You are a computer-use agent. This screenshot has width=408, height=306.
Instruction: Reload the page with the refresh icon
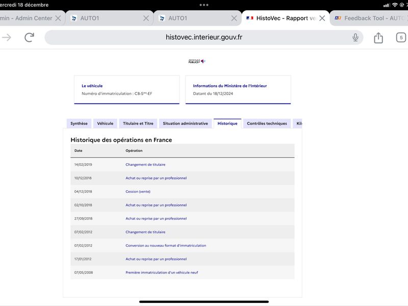pyautogui.click(x=30, y=37)
